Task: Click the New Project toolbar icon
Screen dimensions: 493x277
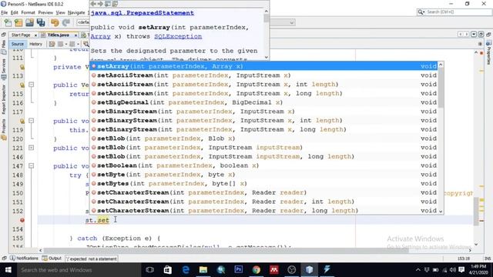Action: pyautogui.click(x=18, y=22)
